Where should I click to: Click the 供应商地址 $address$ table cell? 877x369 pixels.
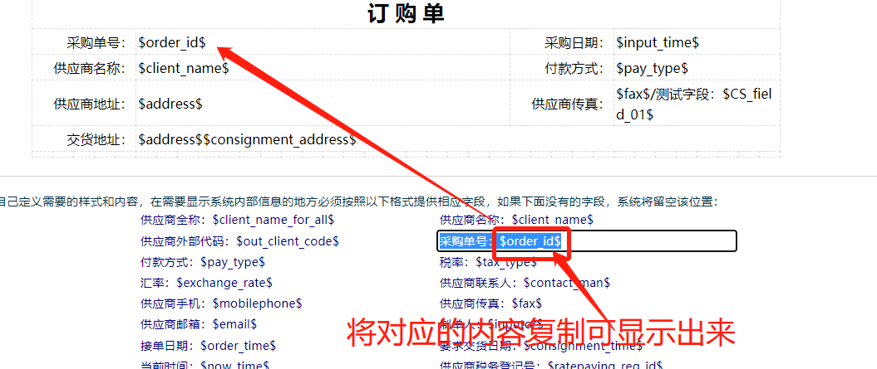[170, 104]
